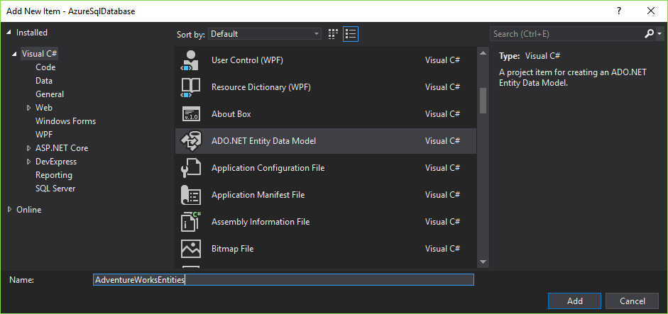Close the Add New Item dialog
This screenshot has width=668, height=314.
pos(650,11)
